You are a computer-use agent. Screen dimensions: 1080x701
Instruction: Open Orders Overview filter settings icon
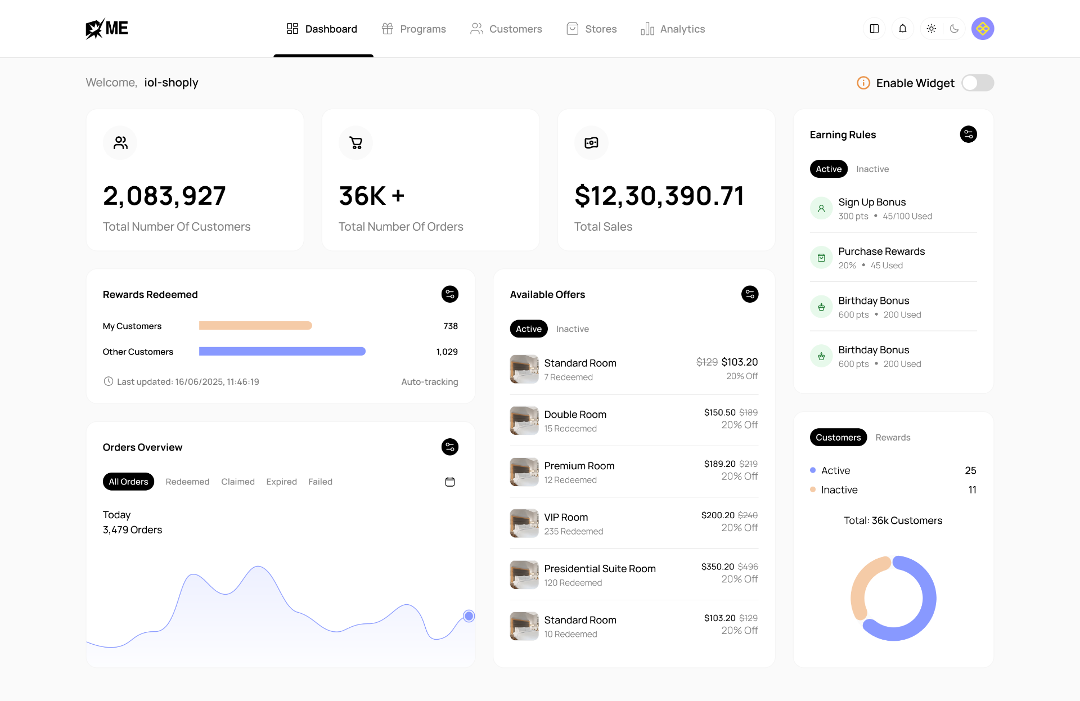coord(449,447)
